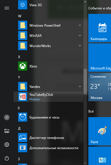Screen dimensions: 111x165
Task: Click the letter Y group header
Action: point(19,77)
